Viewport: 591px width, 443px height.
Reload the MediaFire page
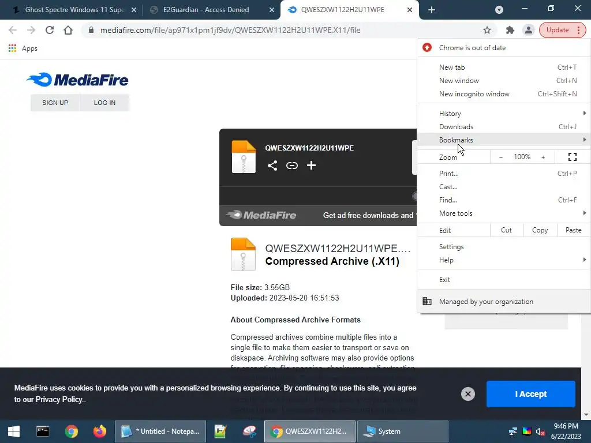[x=50, y=30]
